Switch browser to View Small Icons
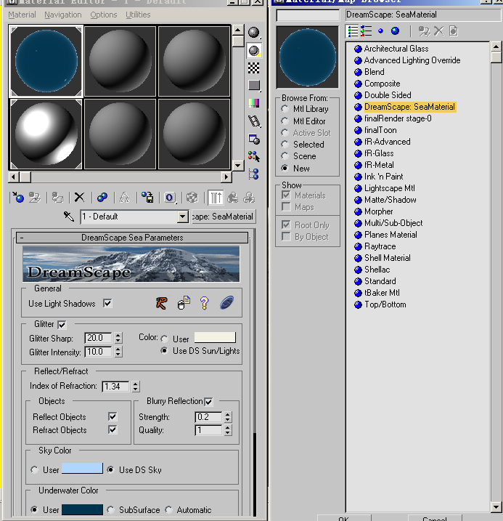The image size is (503, 521). click(380, 31)
